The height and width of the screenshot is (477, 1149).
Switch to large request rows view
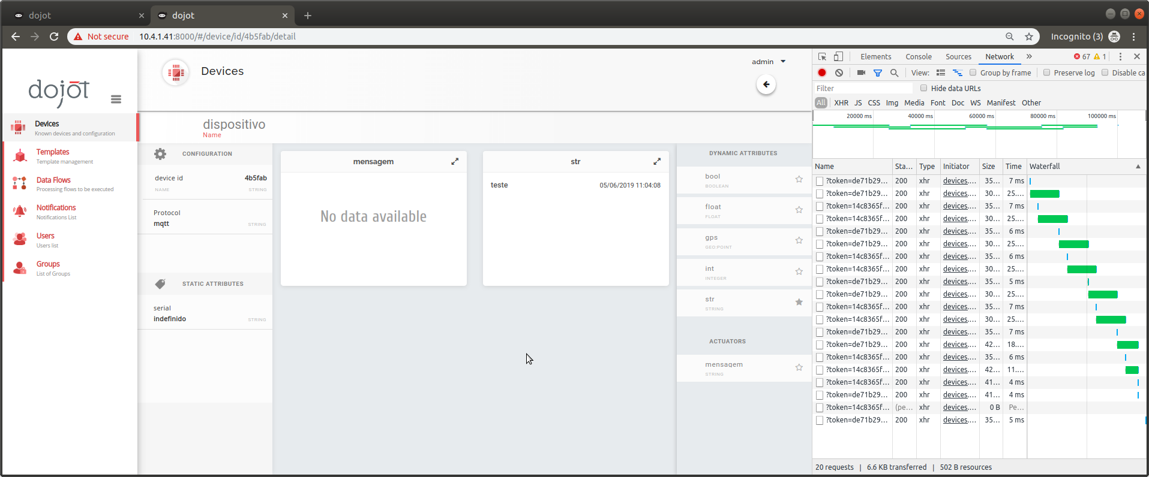pyautogui.click(x=941, y=73)
